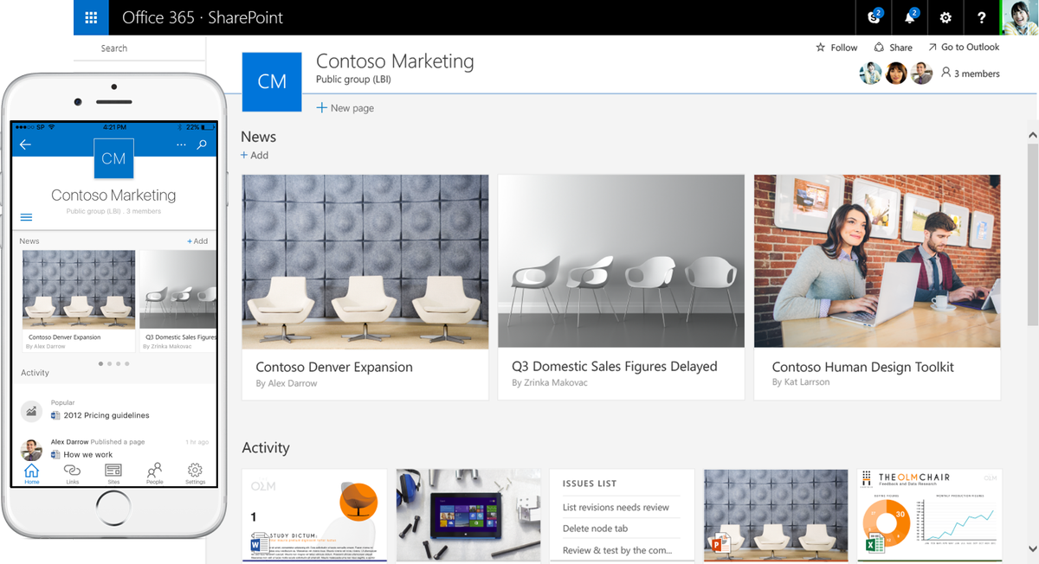This screenshot has width=1039, height=564.
Task: Go to Outlook link
Action: (x=964, y=48)
